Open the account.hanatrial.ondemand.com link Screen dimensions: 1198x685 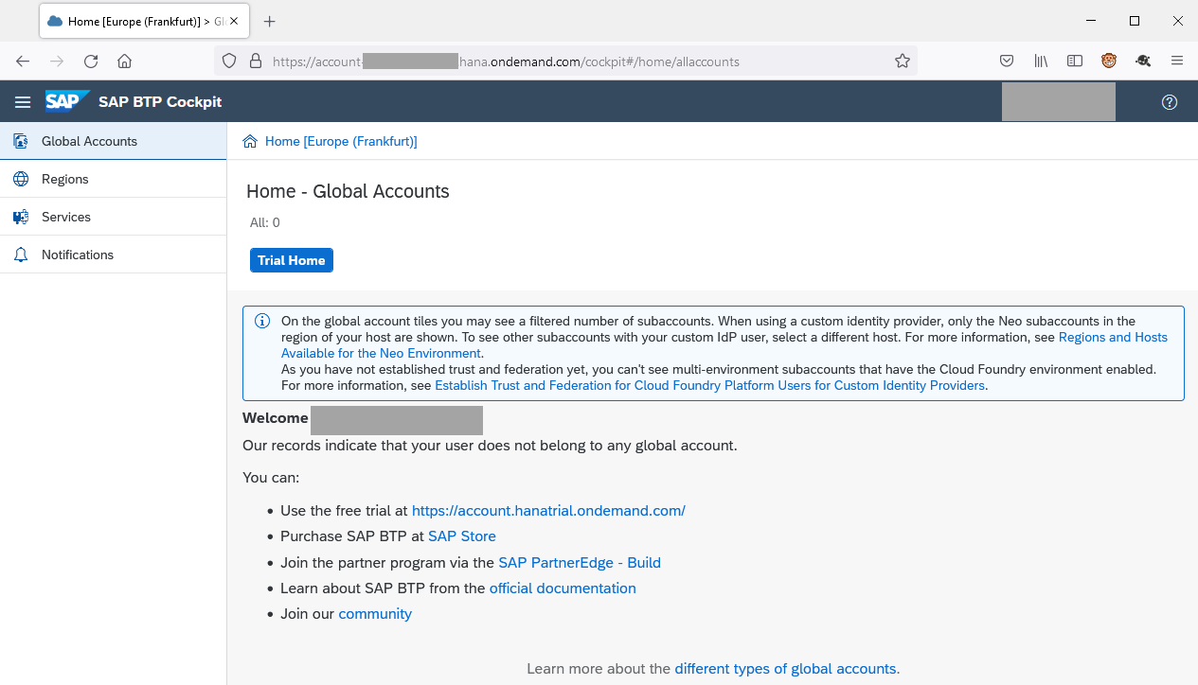[548, 511]
